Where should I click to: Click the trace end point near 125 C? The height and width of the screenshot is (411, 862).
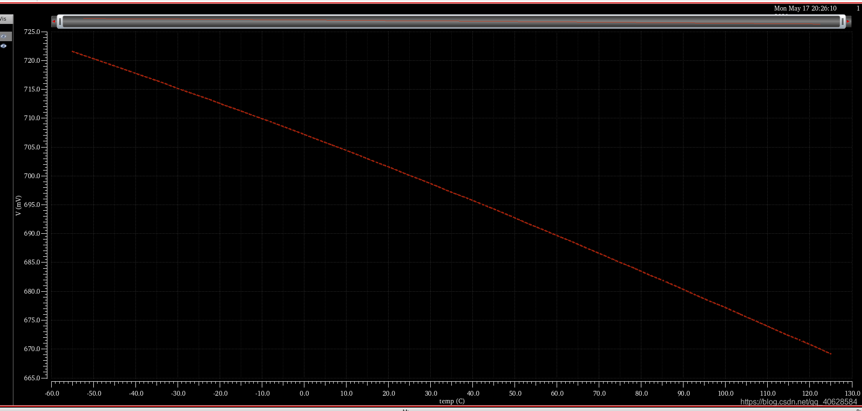[830, 354]
